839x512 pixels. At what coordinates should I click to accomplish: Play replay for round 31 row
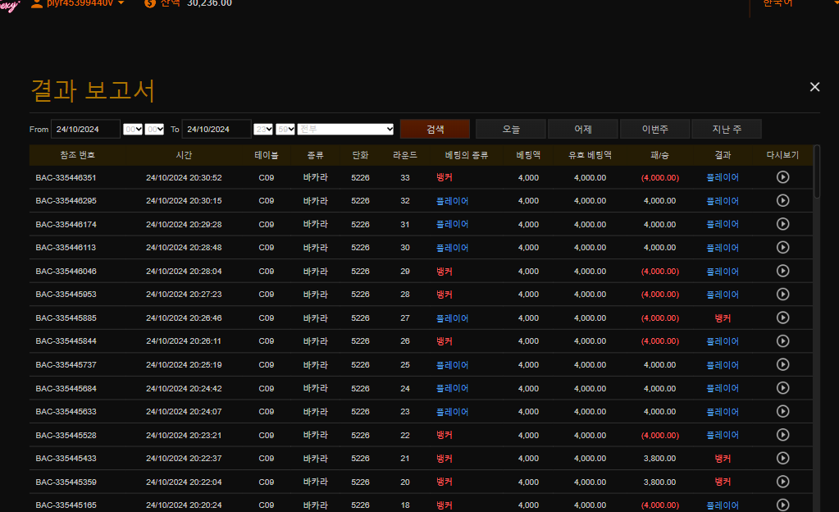tap(782, 224)
